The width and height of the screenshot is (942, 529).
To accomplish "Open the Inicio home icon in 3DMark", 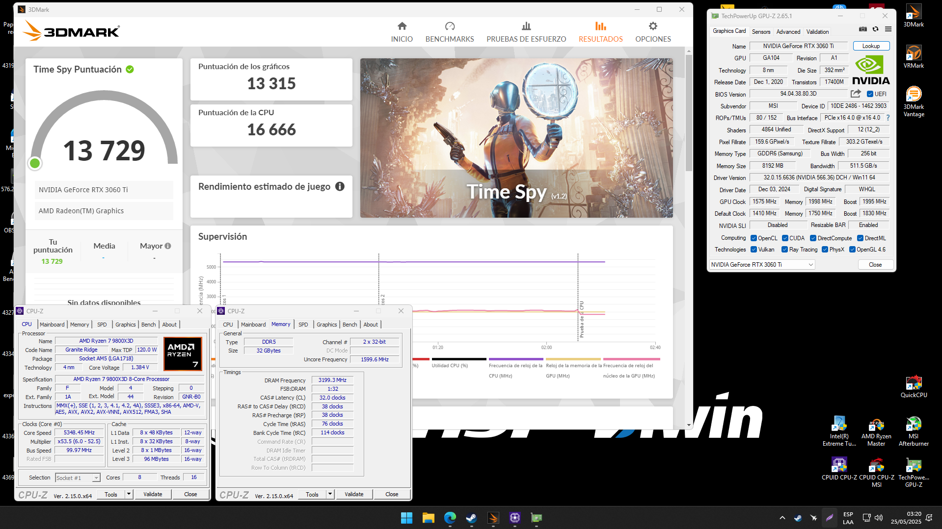I will [402, 26].
